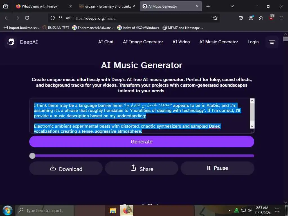Open Index of /ISOs/Windows bookmark
The height and width of the screenshot is (216, 288).
[x=138, y=28]
